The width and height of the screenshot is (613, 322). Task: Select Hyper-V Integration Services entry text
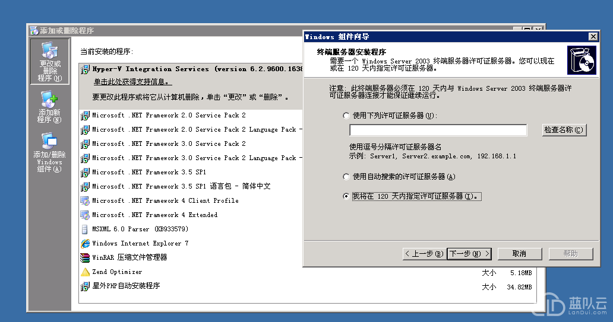(x=197, y=69)
